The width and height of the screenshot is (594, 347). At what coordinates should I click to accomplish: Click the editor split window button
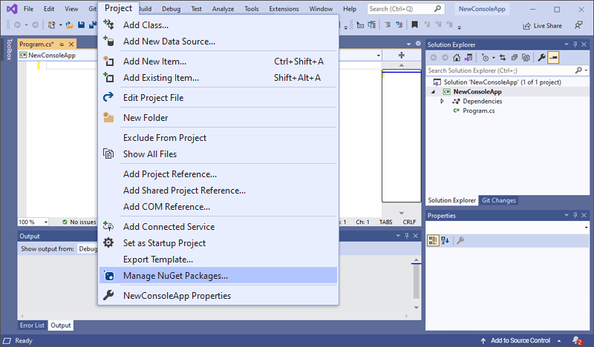pos(402,56)
